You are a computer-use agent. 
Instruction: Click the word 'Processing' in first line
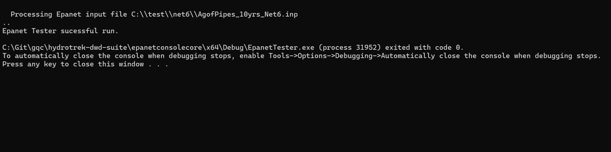(32, 15)
